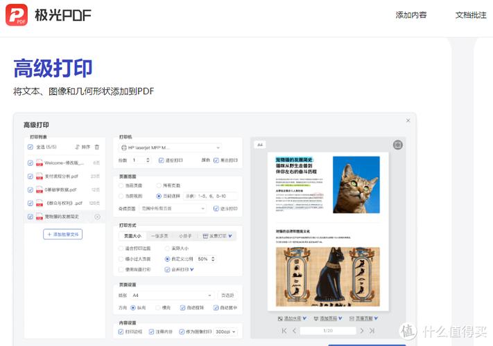The width and height of the screenshot is (493, 346).
Task: Enable the 使用双面打印 checkbox
Action: (121, 269)
